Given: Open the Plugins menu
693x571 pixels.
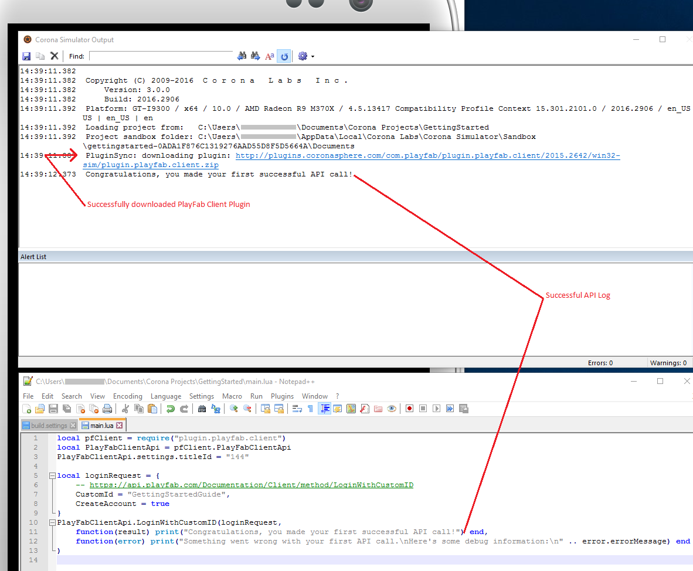Looking at the screenshot, I should click(283, 396).
